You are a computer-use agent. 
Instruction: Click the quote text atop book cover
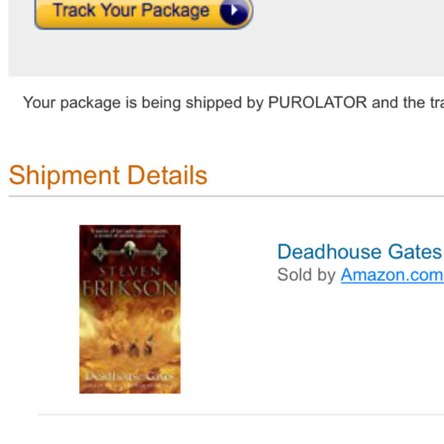click(x=129, y=234)
